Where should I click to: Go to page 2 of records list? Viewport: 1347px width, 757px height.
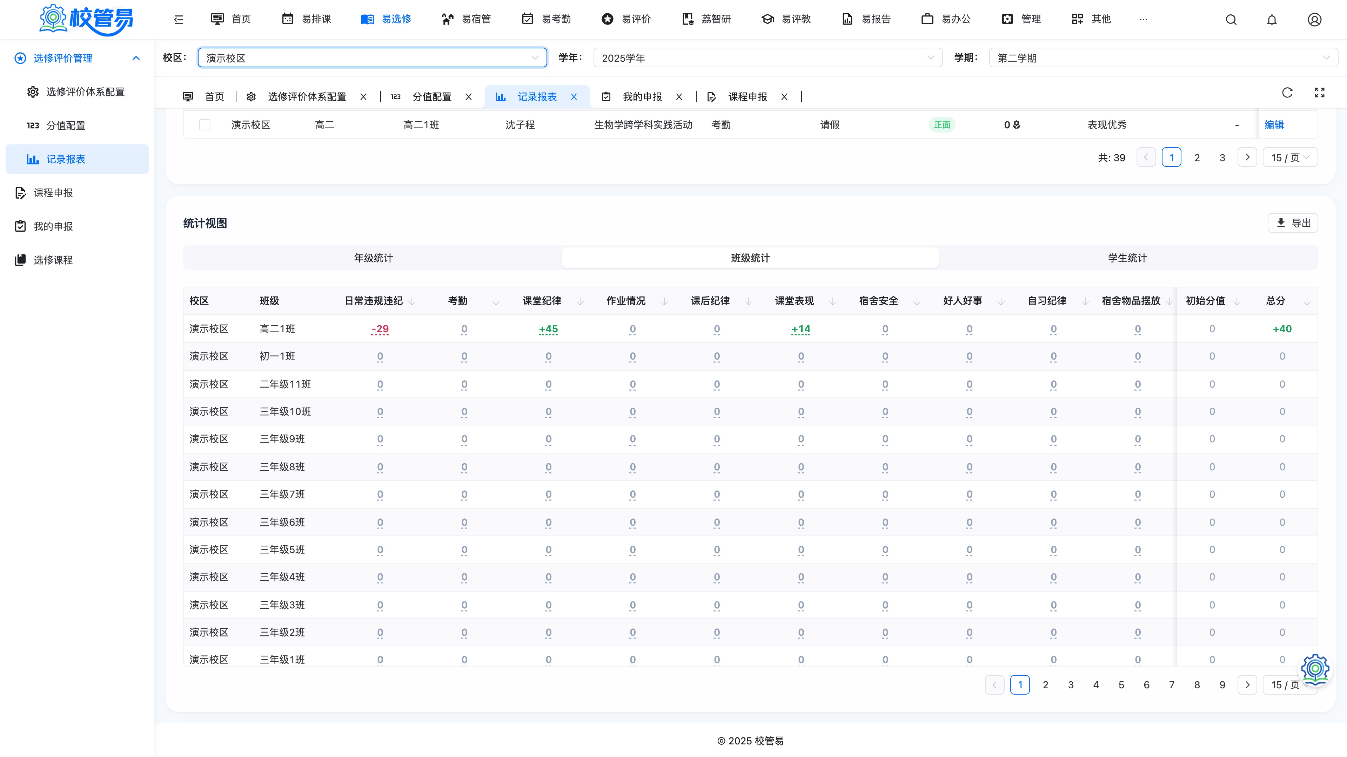(1197, 157)
